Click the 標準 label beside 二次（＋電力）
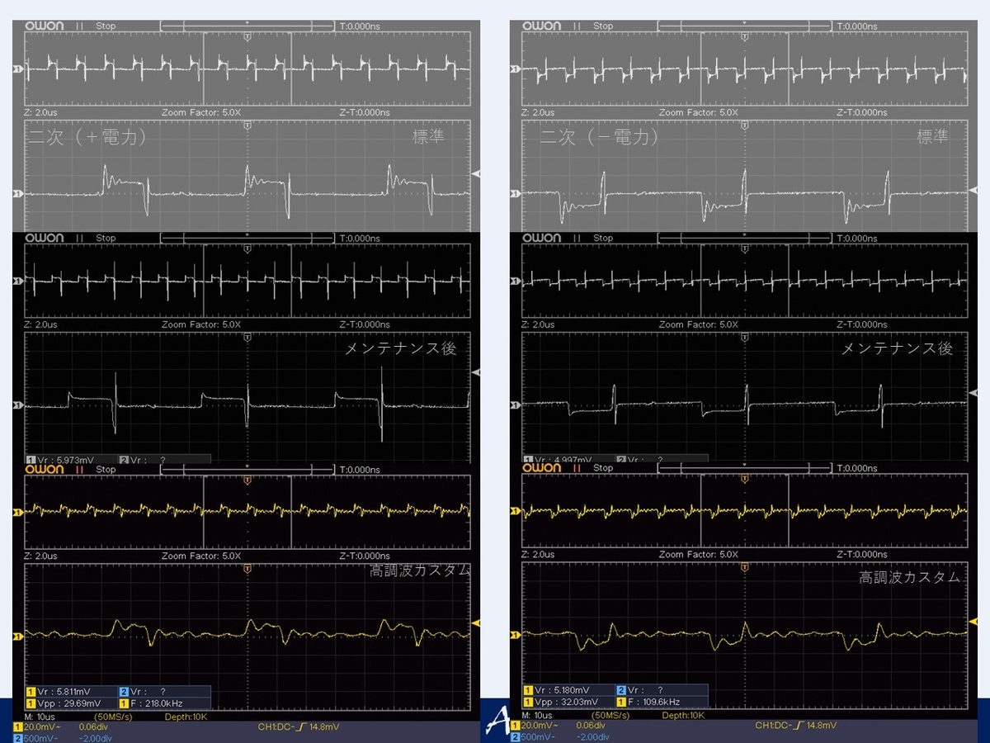 click(x=428, y=136)
